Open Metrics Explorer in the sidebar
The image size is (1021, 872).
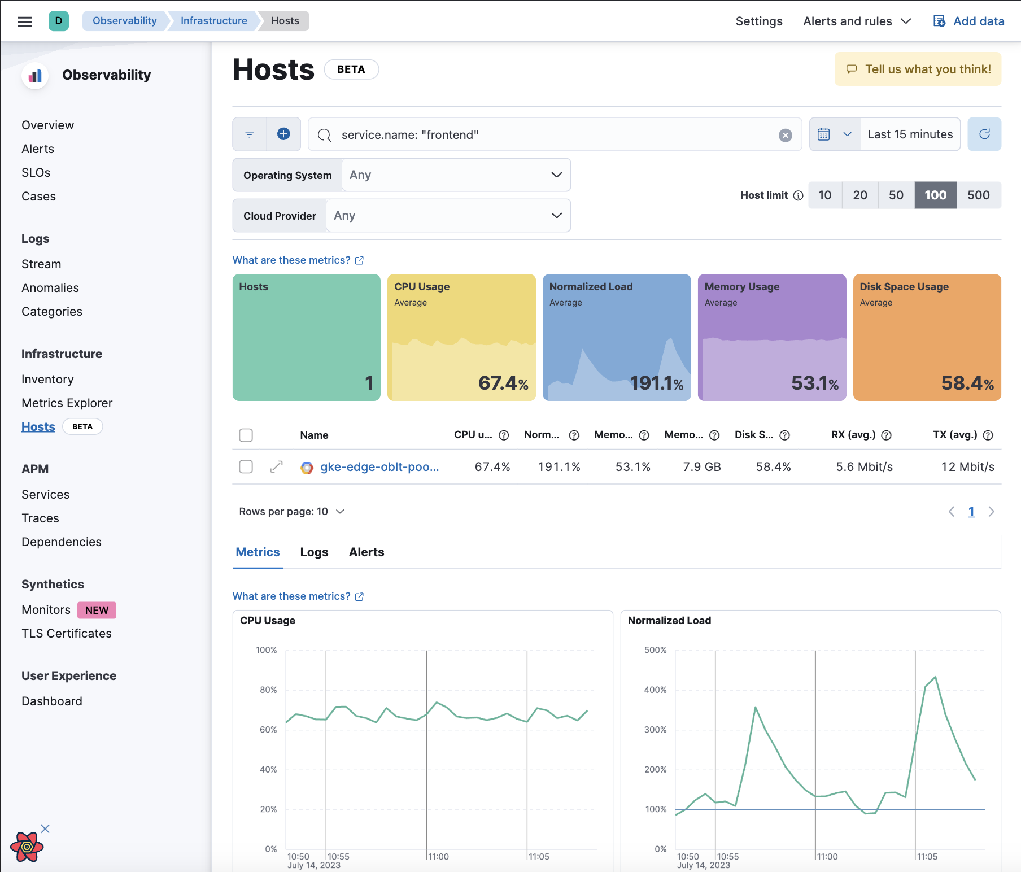coord(67,403)
